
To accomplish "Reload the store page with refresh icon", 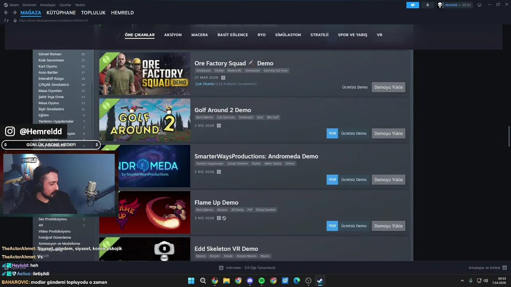I will [6, 20].
